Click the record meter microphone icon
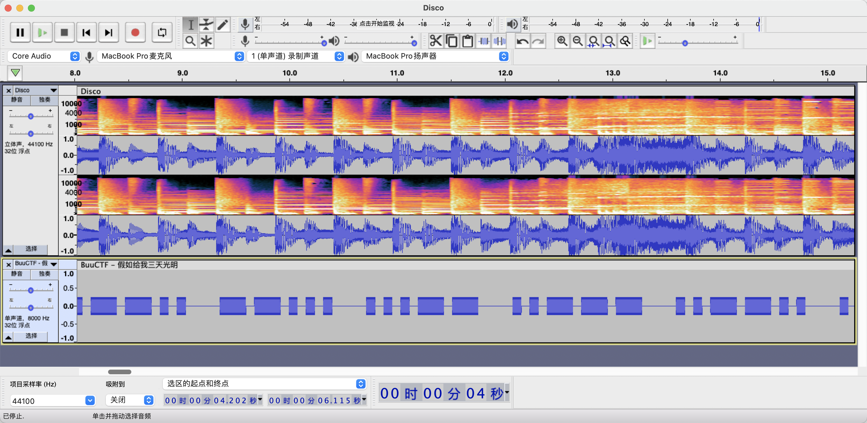867x423 pixels. click(x=245, y=24)
